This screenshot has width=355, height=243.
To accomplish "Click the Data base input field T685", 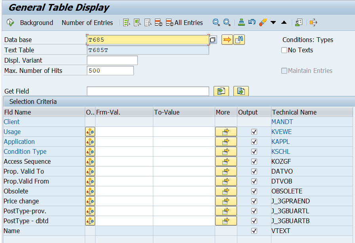I will (148, 40).
